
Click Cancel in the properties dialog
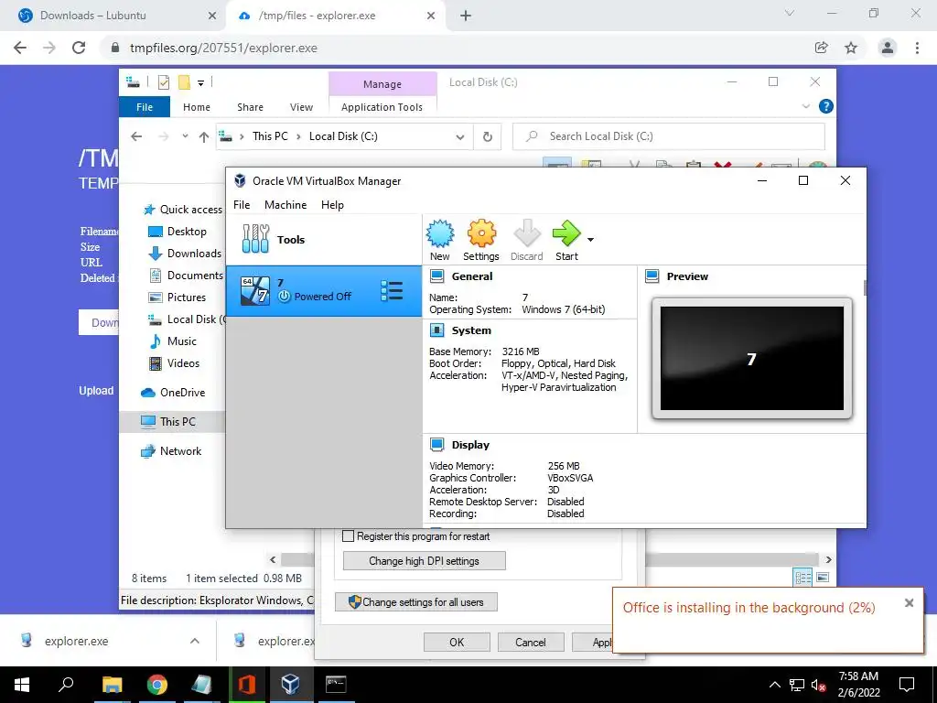coord(531,642)
